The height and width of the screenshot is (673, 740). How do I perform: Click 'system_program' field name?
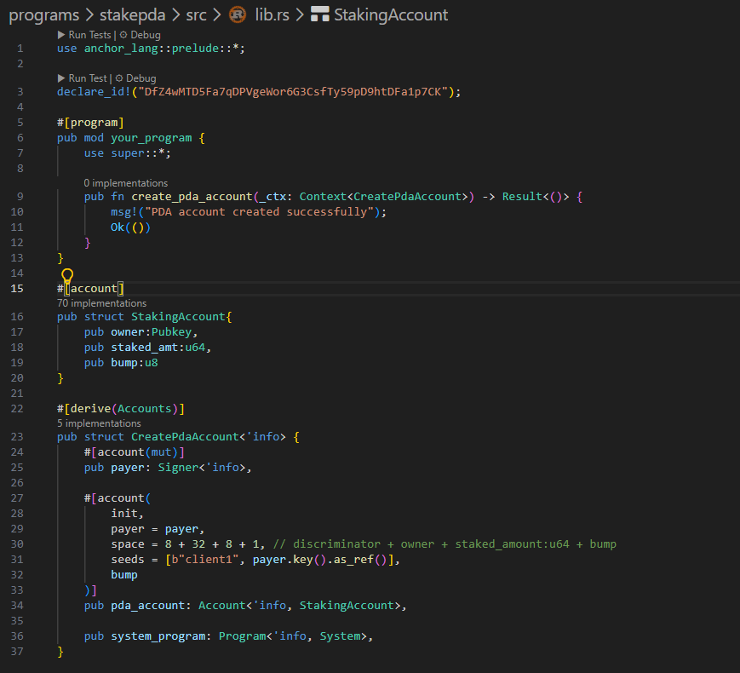[158, 636]
